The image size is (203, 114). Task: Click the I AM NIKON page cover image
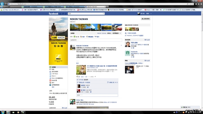pos(58,41)
